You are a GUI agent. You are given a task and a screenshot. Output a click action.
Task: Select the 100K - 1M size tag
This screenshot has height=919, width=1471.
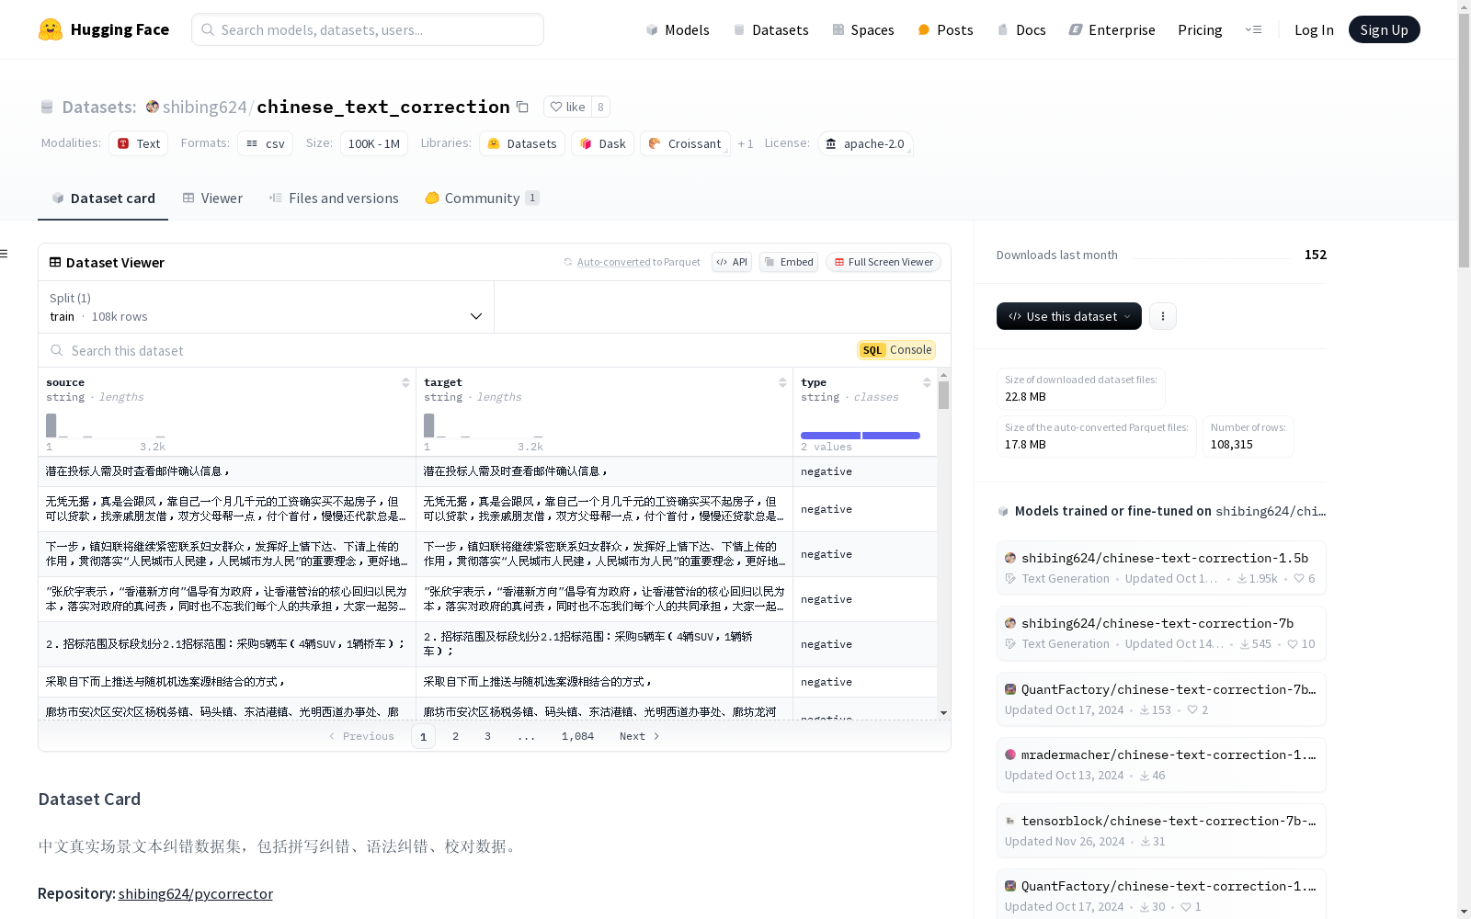tap(374, 143)
